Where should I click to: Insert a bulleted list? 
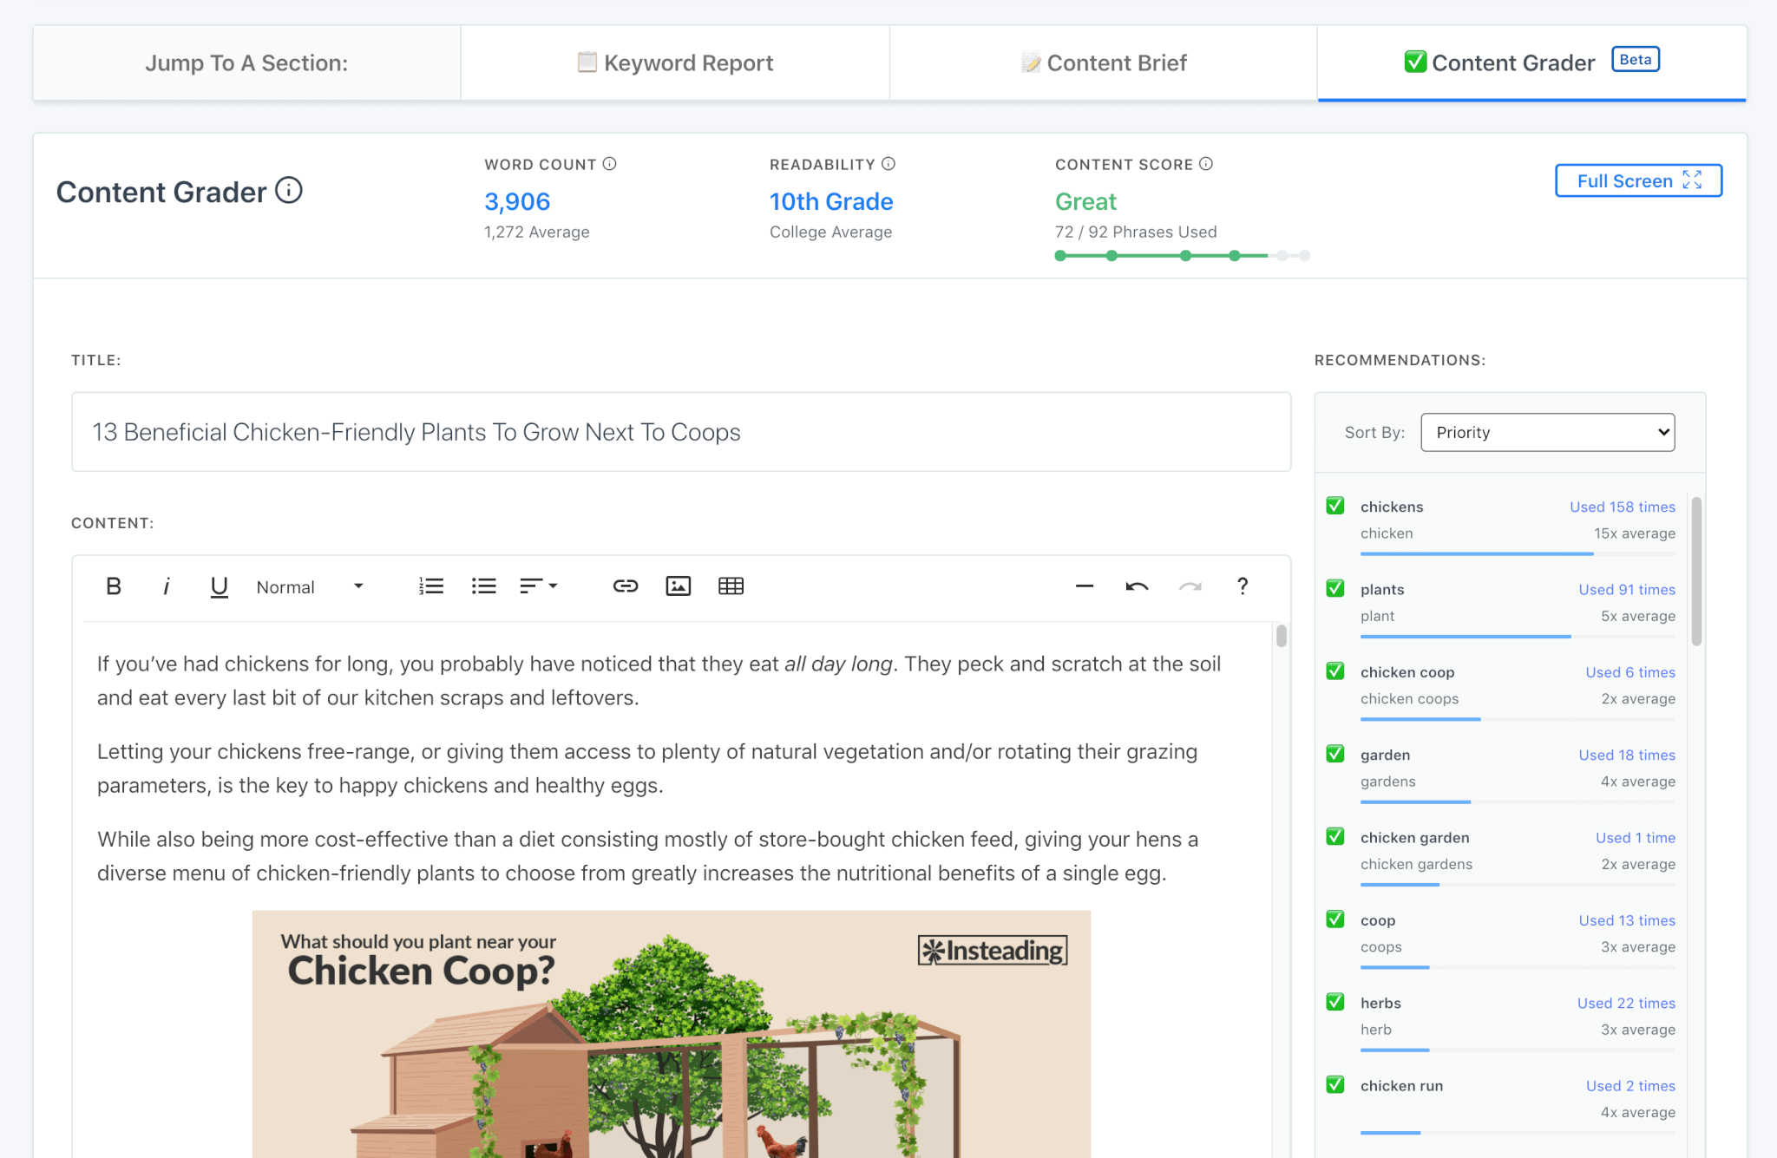click(483, 586)
